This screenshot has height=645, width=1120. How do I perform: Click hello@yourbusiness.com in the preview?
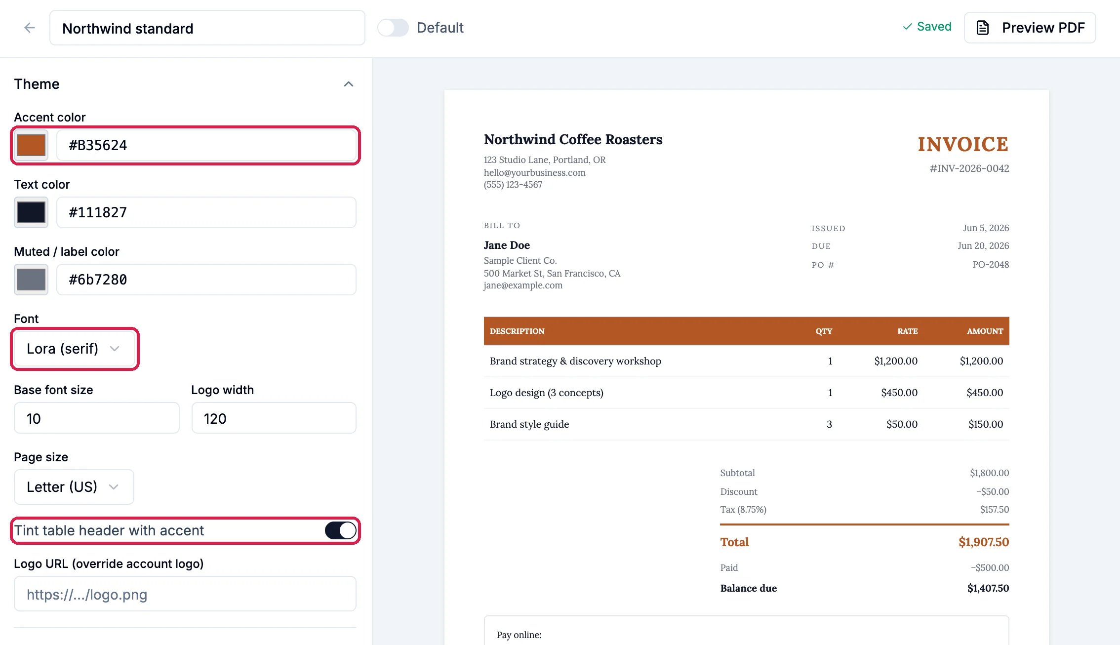(534, 172)
